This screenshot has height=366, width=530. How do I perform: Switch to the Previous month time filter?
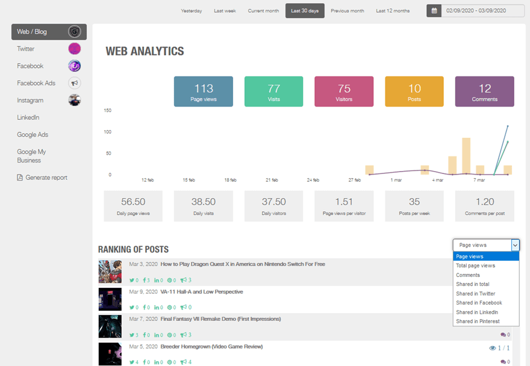pyautogui.click(x=348, y=10)
